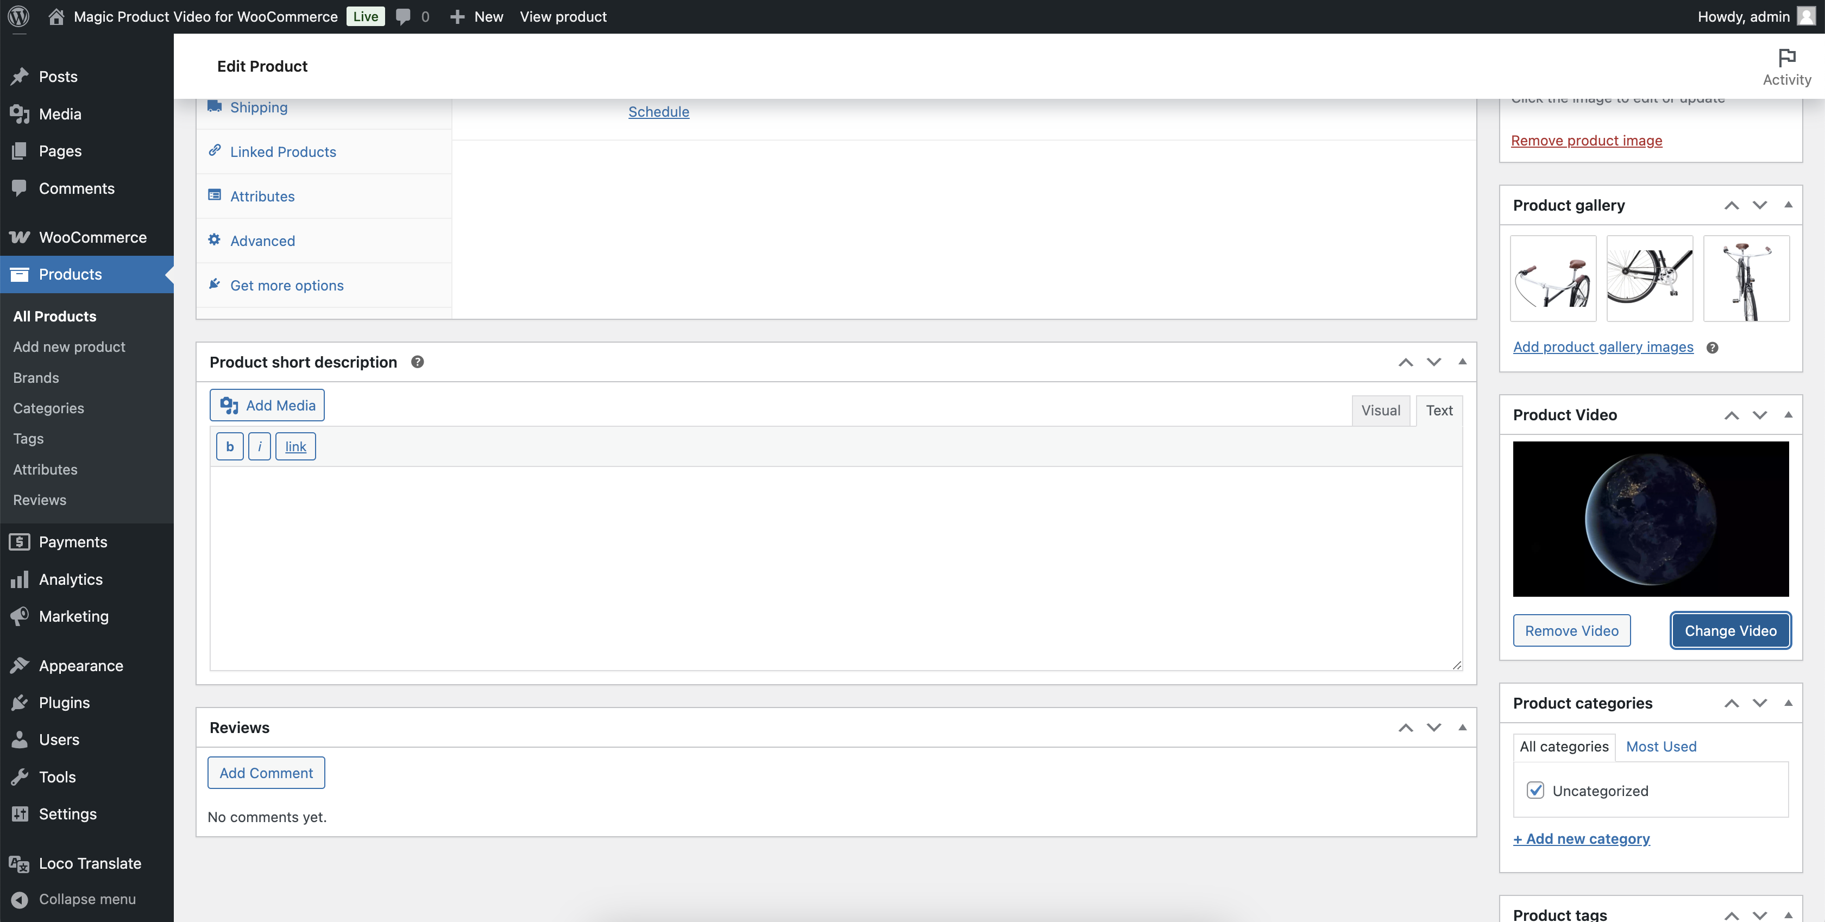Image resolution: width=1825 pixels, height=922 pixels.
Task: Insert link with the link button
Action: click(x=295, y=446)
